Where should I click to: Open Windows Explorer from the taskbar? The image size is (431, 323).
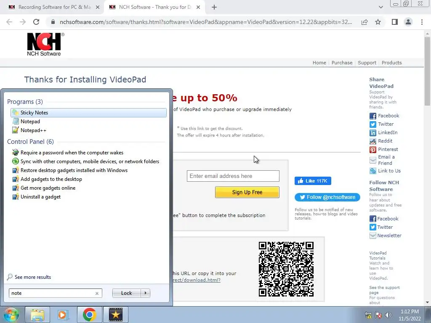37,315
